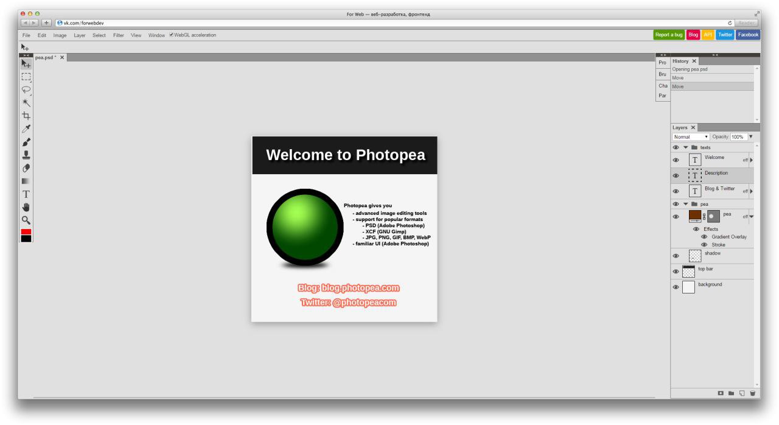This screenshot has width=779, height=425.
Task: Select the Zoom tool
Action: click(26, 220)
